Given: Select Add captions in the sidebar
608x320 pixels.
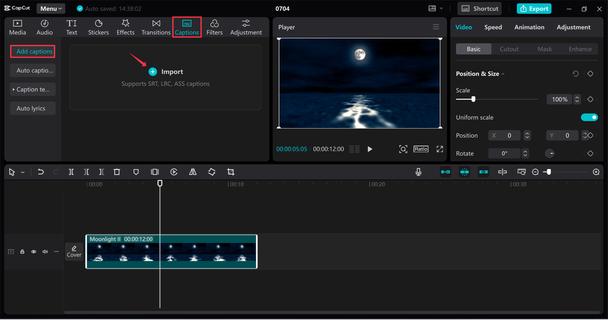Looking at the screenshot, I should pos(33,51).
